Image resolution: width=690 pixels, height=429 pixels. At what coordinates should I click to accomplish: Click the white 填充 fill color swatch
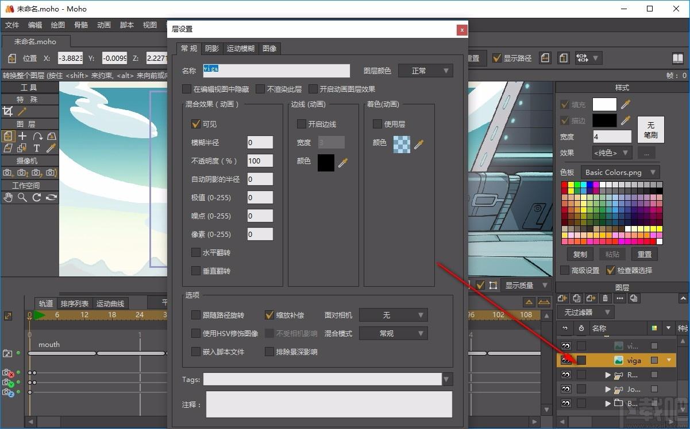604,104
